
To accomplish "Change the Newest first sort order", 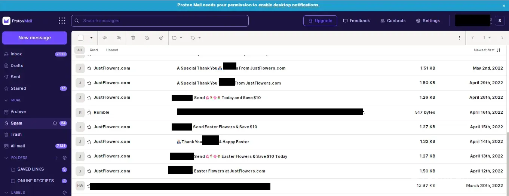I will tap(487, 50).
